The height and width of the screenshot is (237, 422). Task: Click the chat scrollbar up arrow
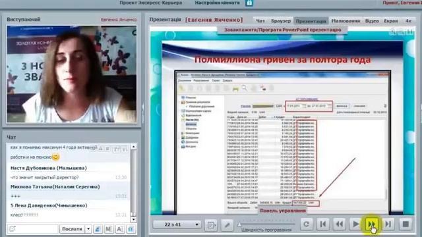pyautogui.click(x=134, y=147)
